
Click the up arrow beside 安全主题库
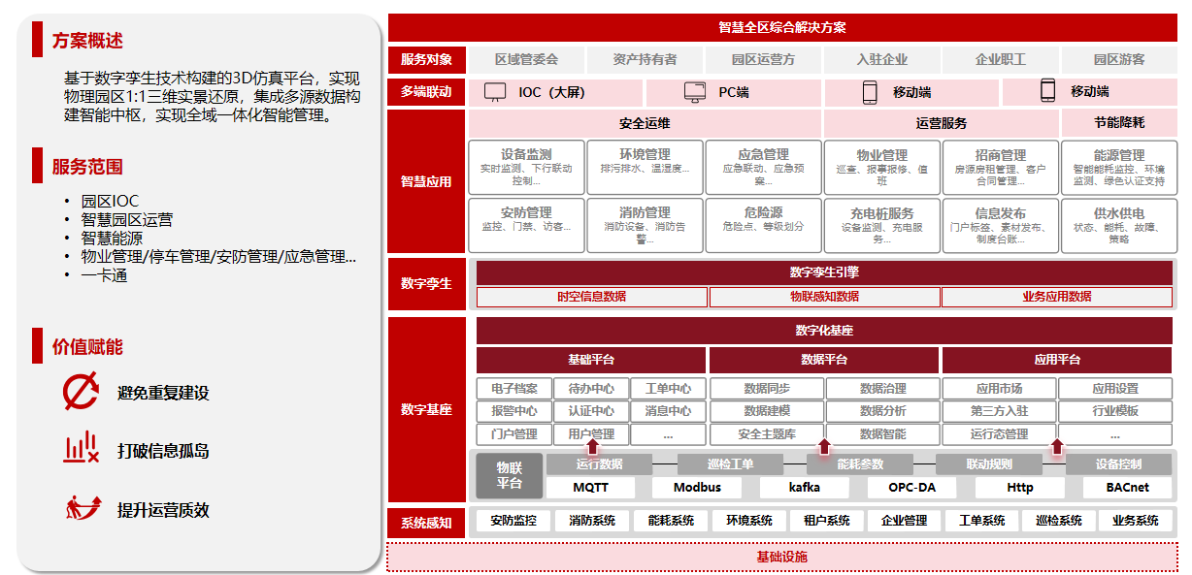point(824,446)
